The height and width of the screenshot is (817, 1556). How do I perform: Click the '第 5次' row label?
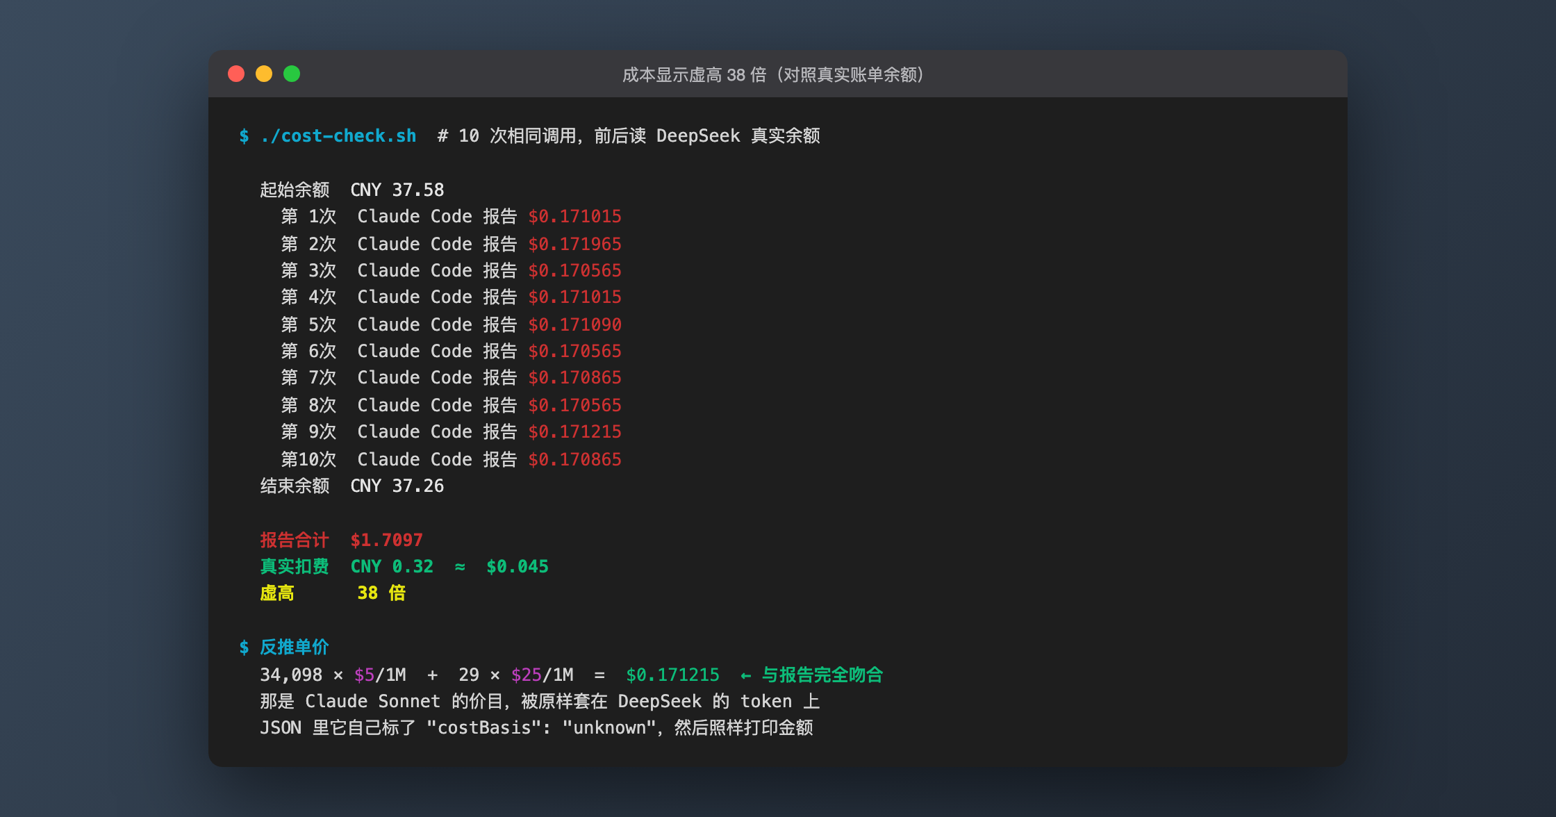(308, 324)
